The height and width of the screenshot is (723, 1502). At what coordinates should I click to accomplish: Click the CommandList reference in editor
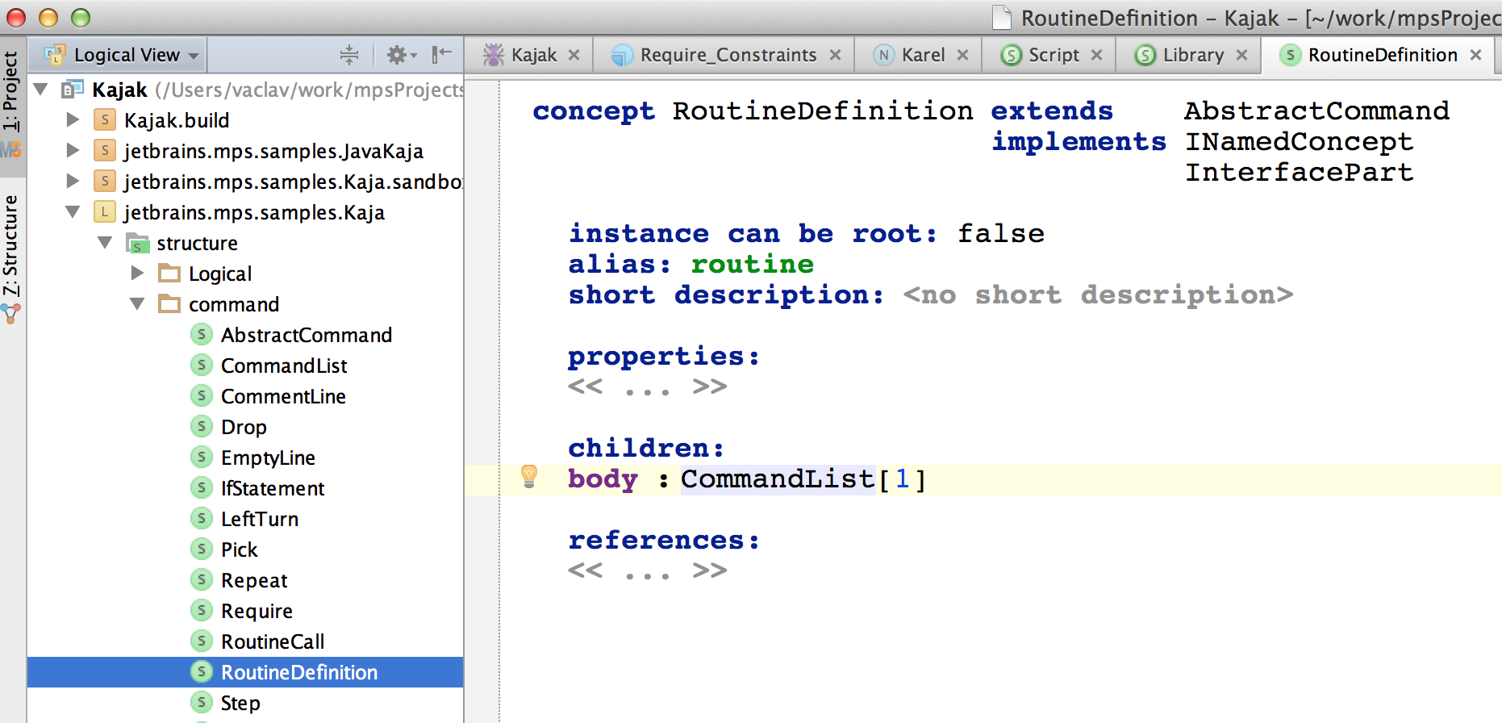coord(778,479)
